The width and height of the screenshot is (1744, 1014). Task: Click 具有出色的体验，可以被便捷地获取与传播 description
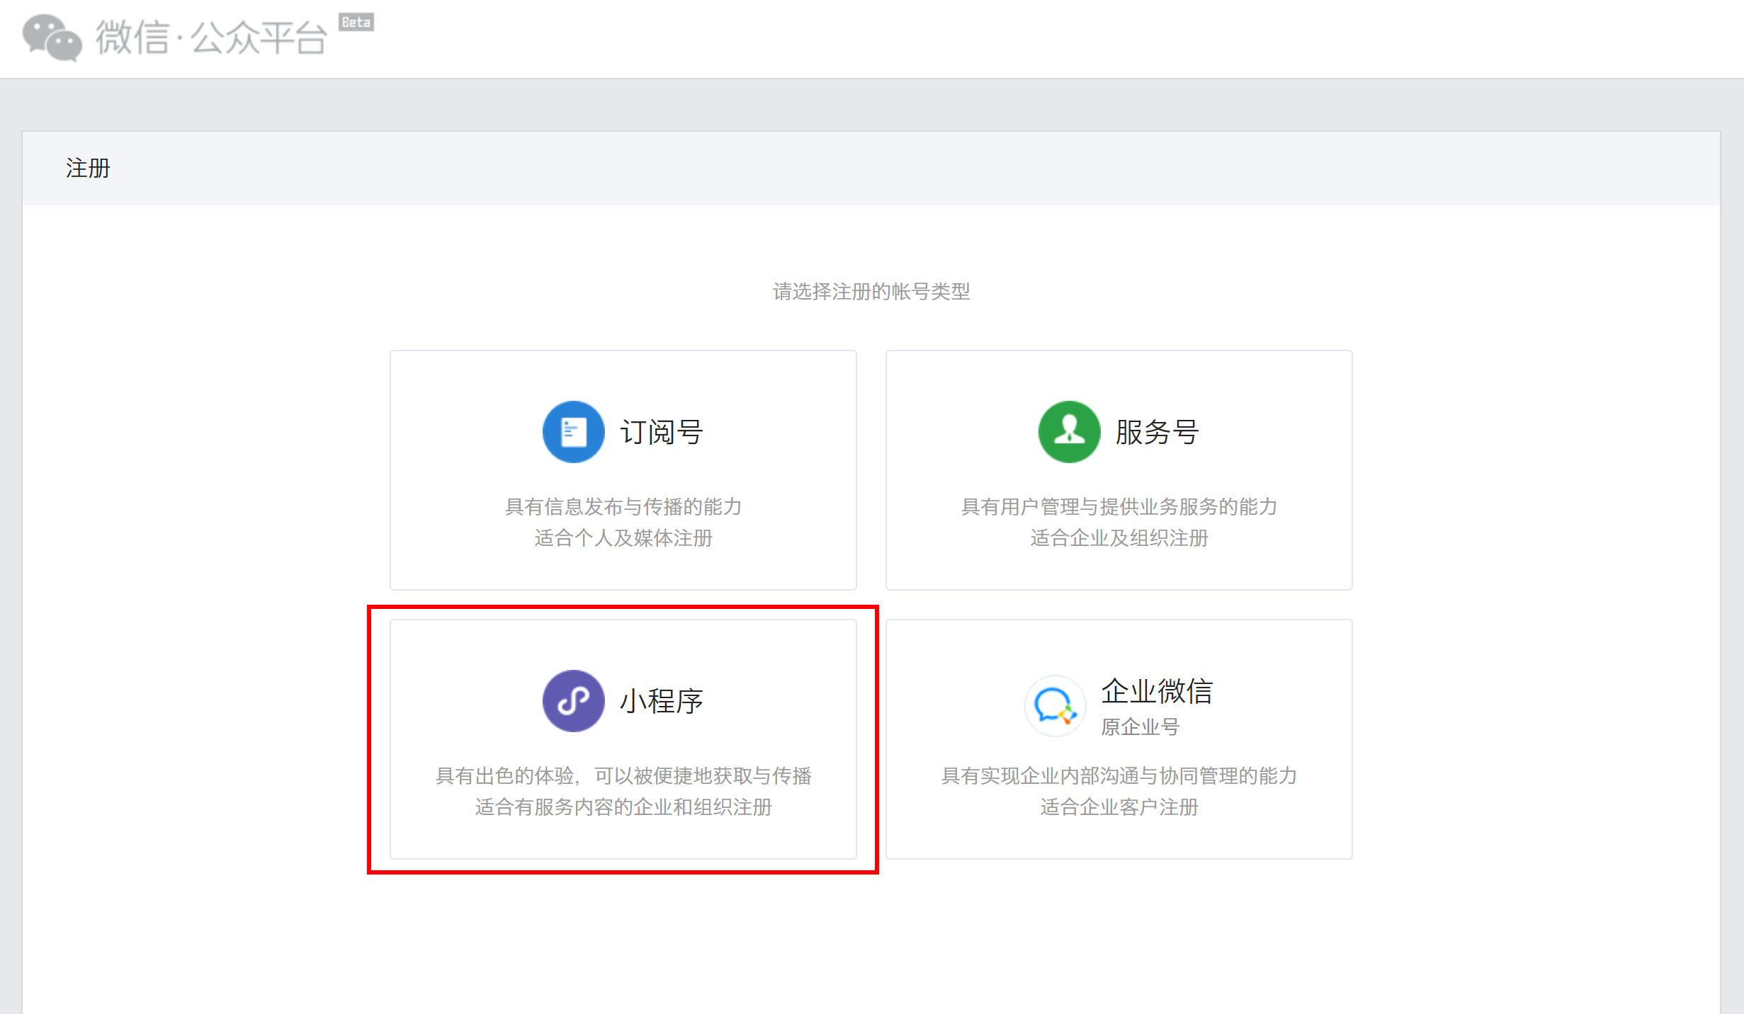click(x=623, y=775)
